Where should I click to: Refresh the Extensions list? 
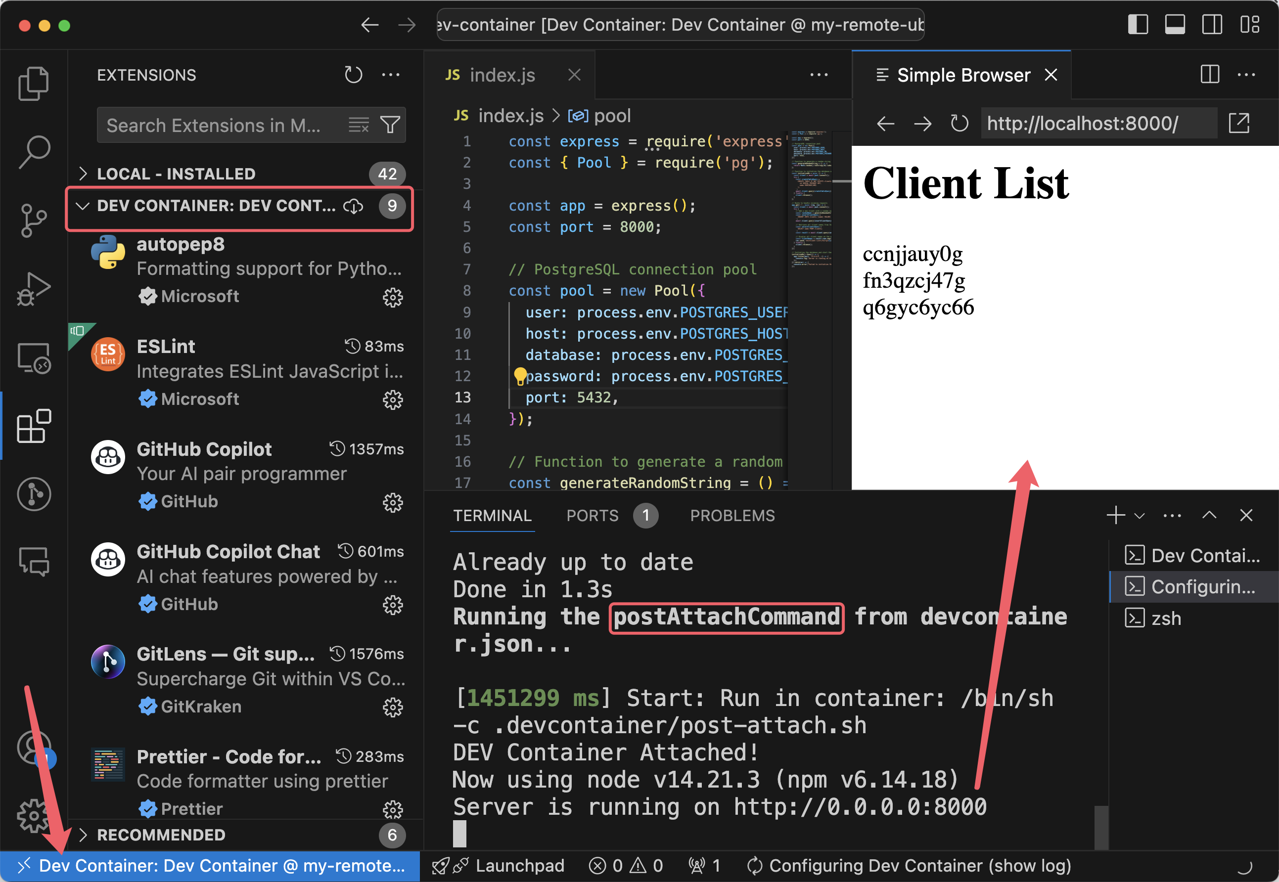pos(354,75)
